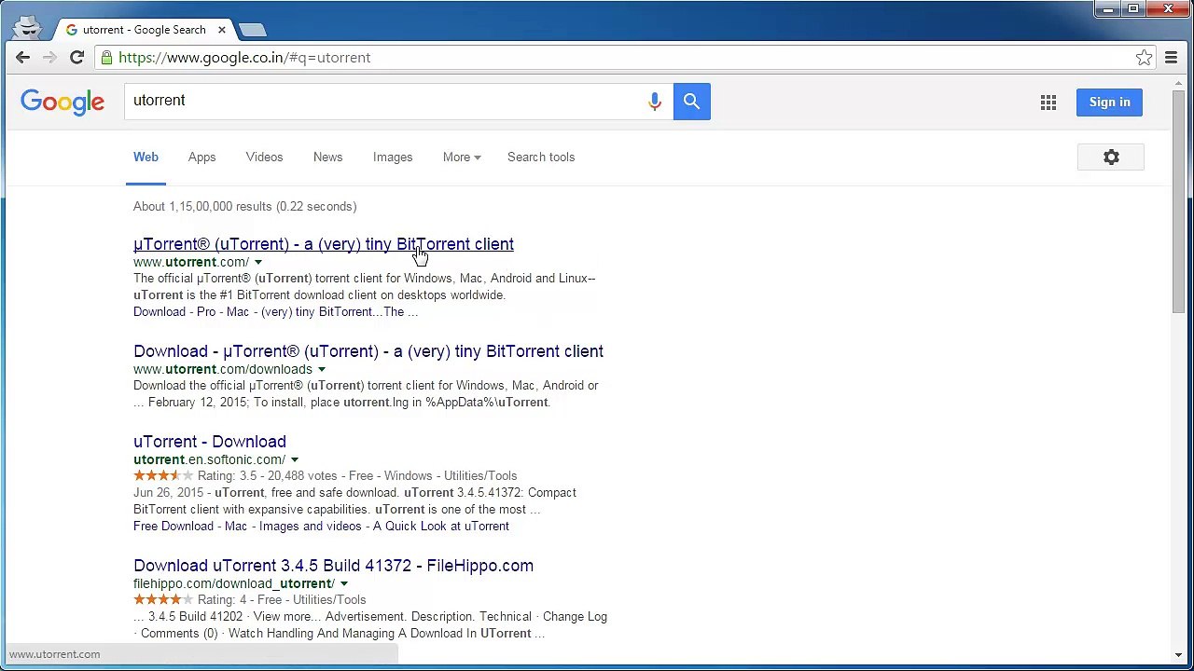1194x671 pixels.
Task: Maximize the Chrome window
Action: [x=1132, y=9]
